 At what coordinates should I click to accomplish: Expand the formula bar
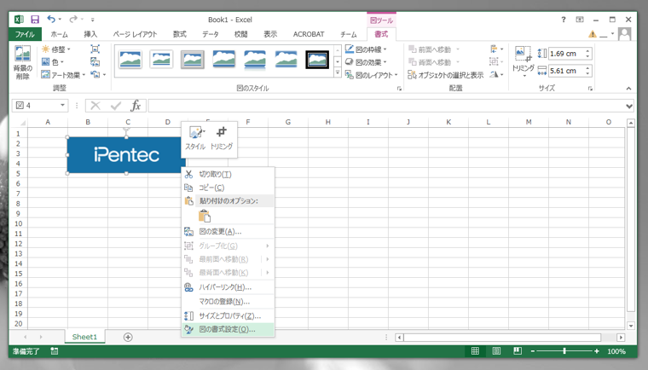pos(629,107)
